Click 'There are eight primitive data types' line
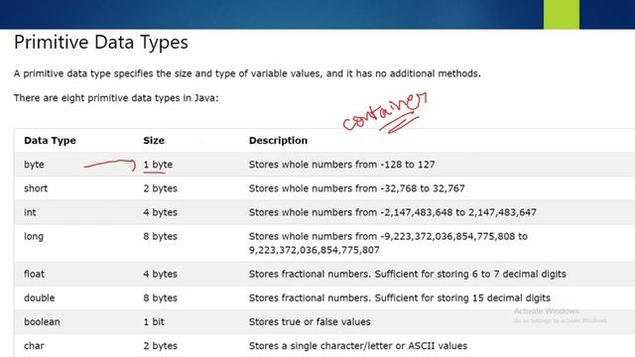The image size is (635, 357). click(x=116, y=98)
